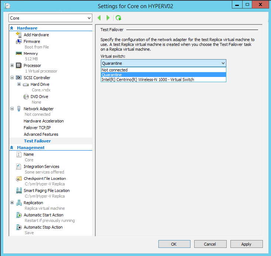Select Smart Paging File Location label
The height and width of the screenshot is (256, 271).
47,191
